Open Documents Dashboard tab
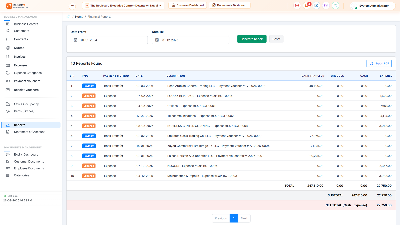This screenshot has height=225, width=400. 230,5
